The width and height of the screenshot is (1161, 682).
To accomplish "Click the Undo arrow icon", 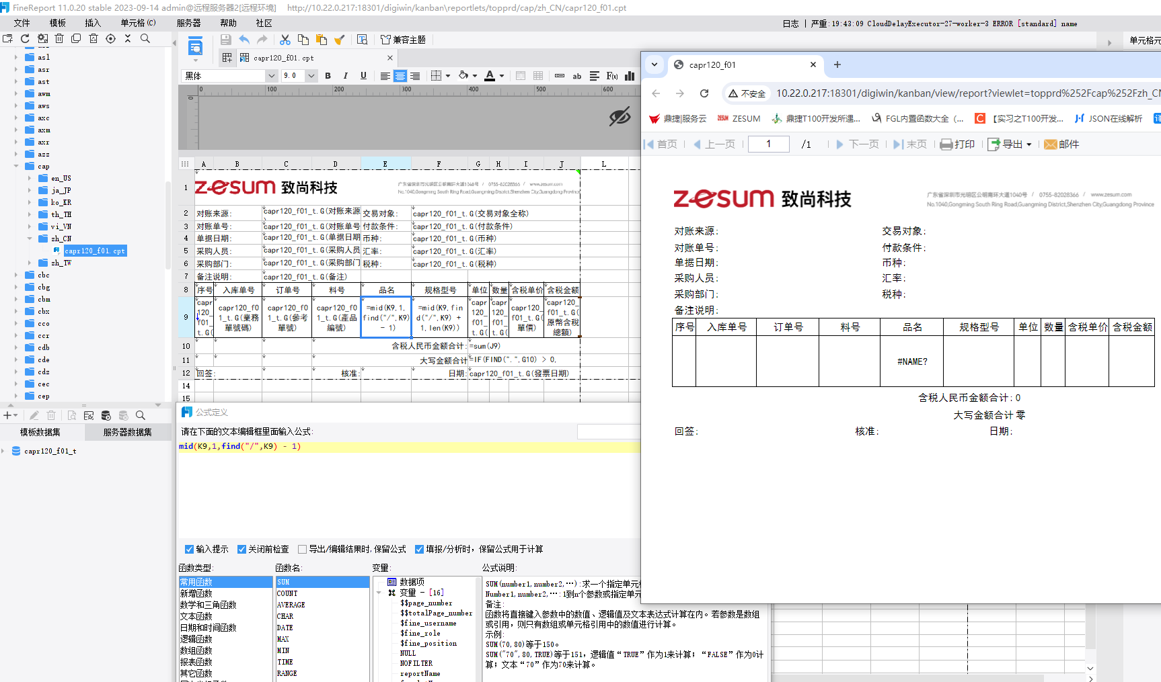I will click(x=244, y=40).
